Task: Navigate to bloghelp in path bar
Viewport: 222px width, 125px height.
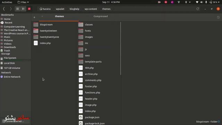Action: [74, 9]
